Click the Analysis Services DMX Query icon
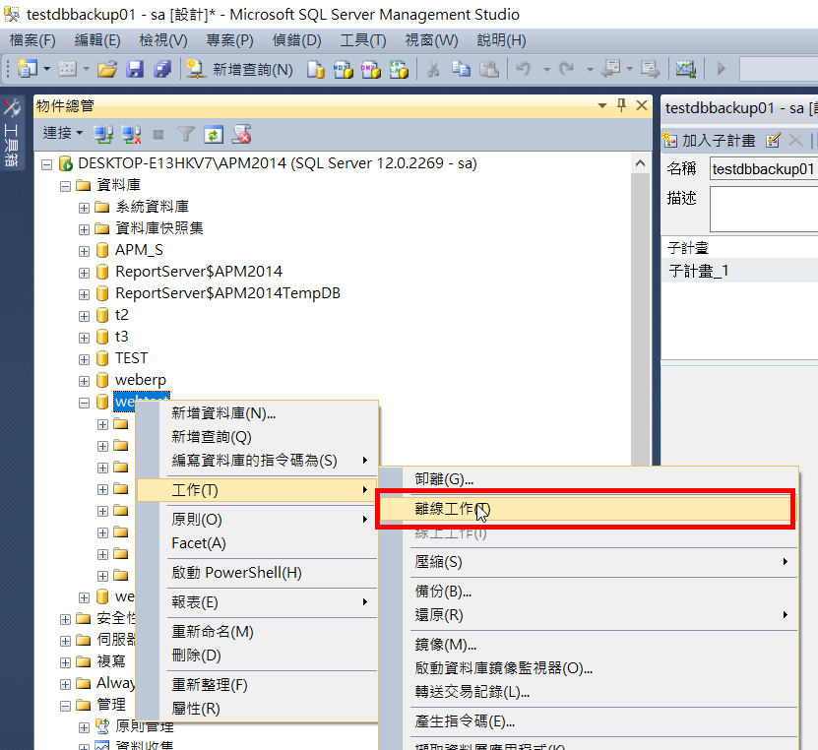 click(371, 69)
